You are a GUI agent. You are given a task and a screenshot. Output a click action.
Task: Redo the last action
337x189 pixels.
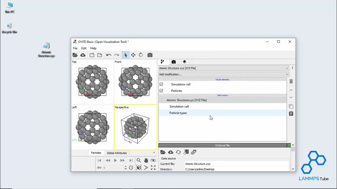117,55
